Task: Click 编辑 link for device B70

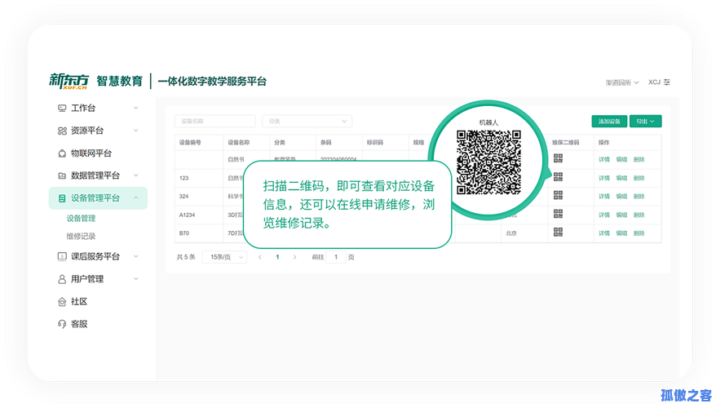Action: [x=621, y=233]
